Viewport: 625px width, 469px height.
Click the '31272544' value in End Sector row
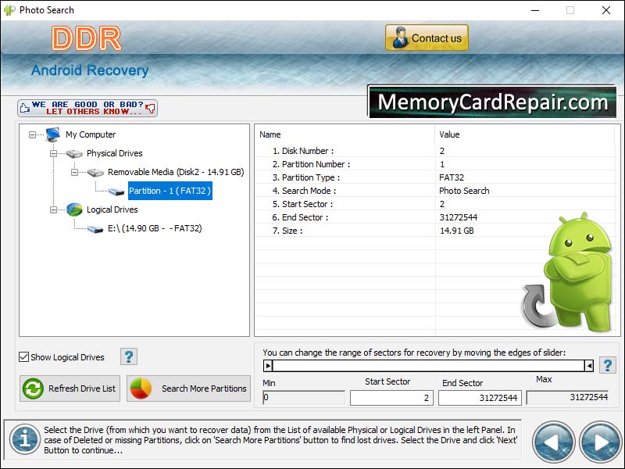pyautogui.click(x=459, y=217)
